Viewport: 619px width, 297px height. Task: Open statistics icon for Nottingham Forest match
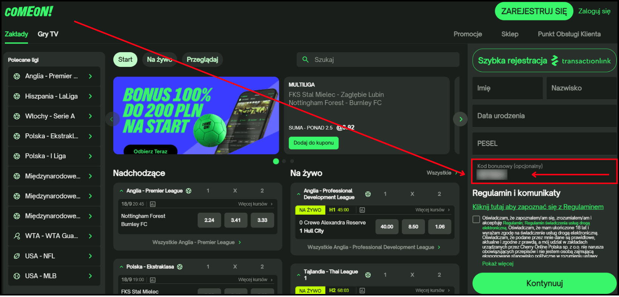tap(153, 204)
